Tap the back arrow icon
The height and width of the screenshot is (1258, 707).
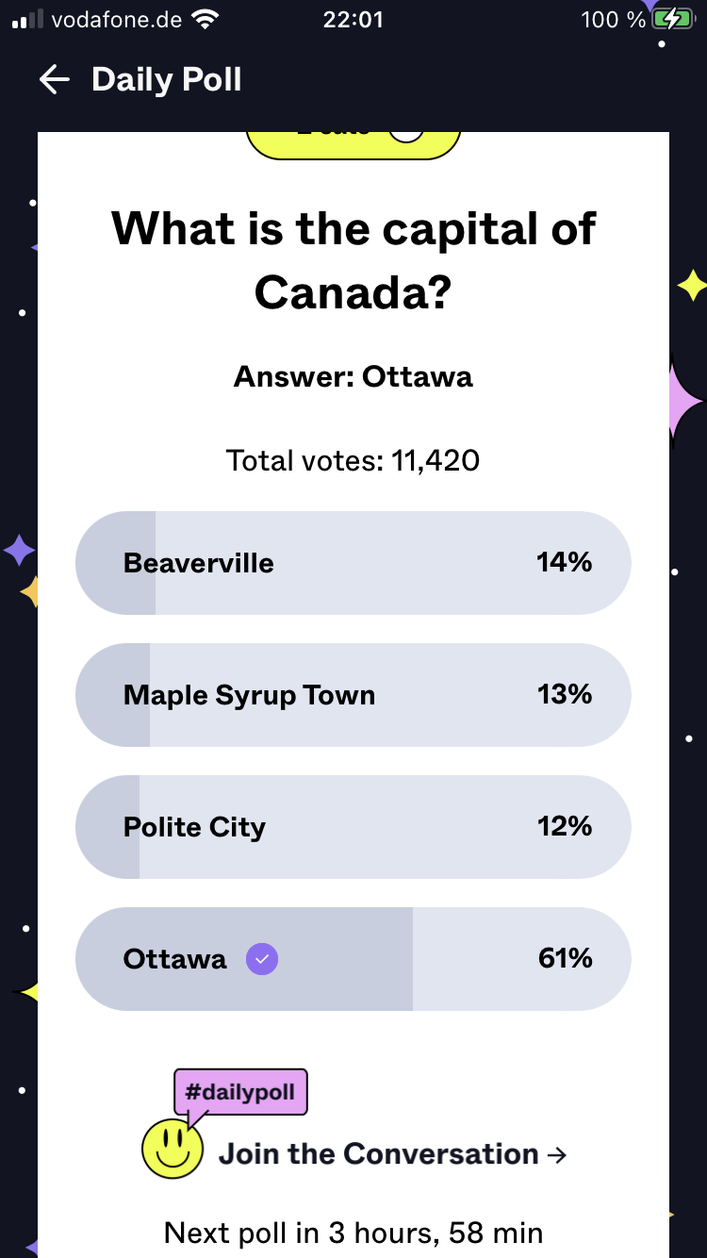coord(55,80)
